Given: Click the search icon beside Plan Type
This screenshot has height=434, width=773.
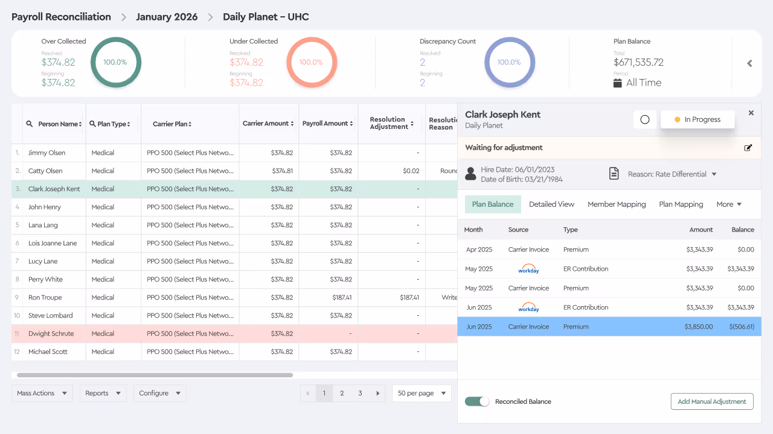Looking at the screenshot, I should (92, 124).
